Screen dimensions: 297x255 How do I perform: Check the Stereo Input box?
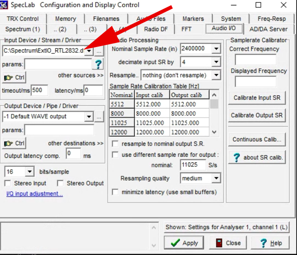pos(8,183)
